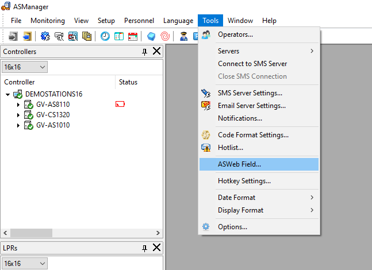This screenshot has height=270, width=372.
Task: Open the Personnel menu
Action: [139, 21]
